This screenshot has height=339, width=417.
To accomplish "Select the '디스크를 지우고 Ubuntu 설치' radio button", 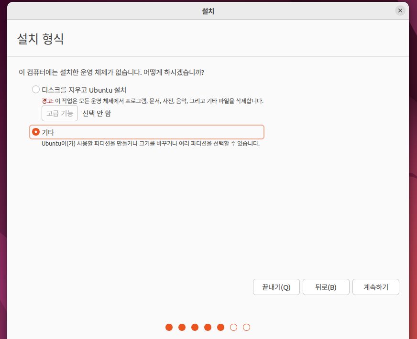I will (x=36, y=89).
